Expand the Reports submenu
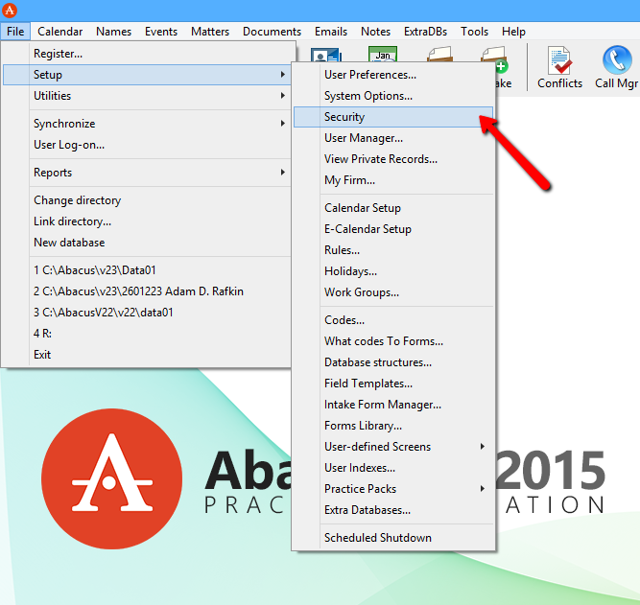The height and width of the screenshot is (605, 640). click(147, 173)
